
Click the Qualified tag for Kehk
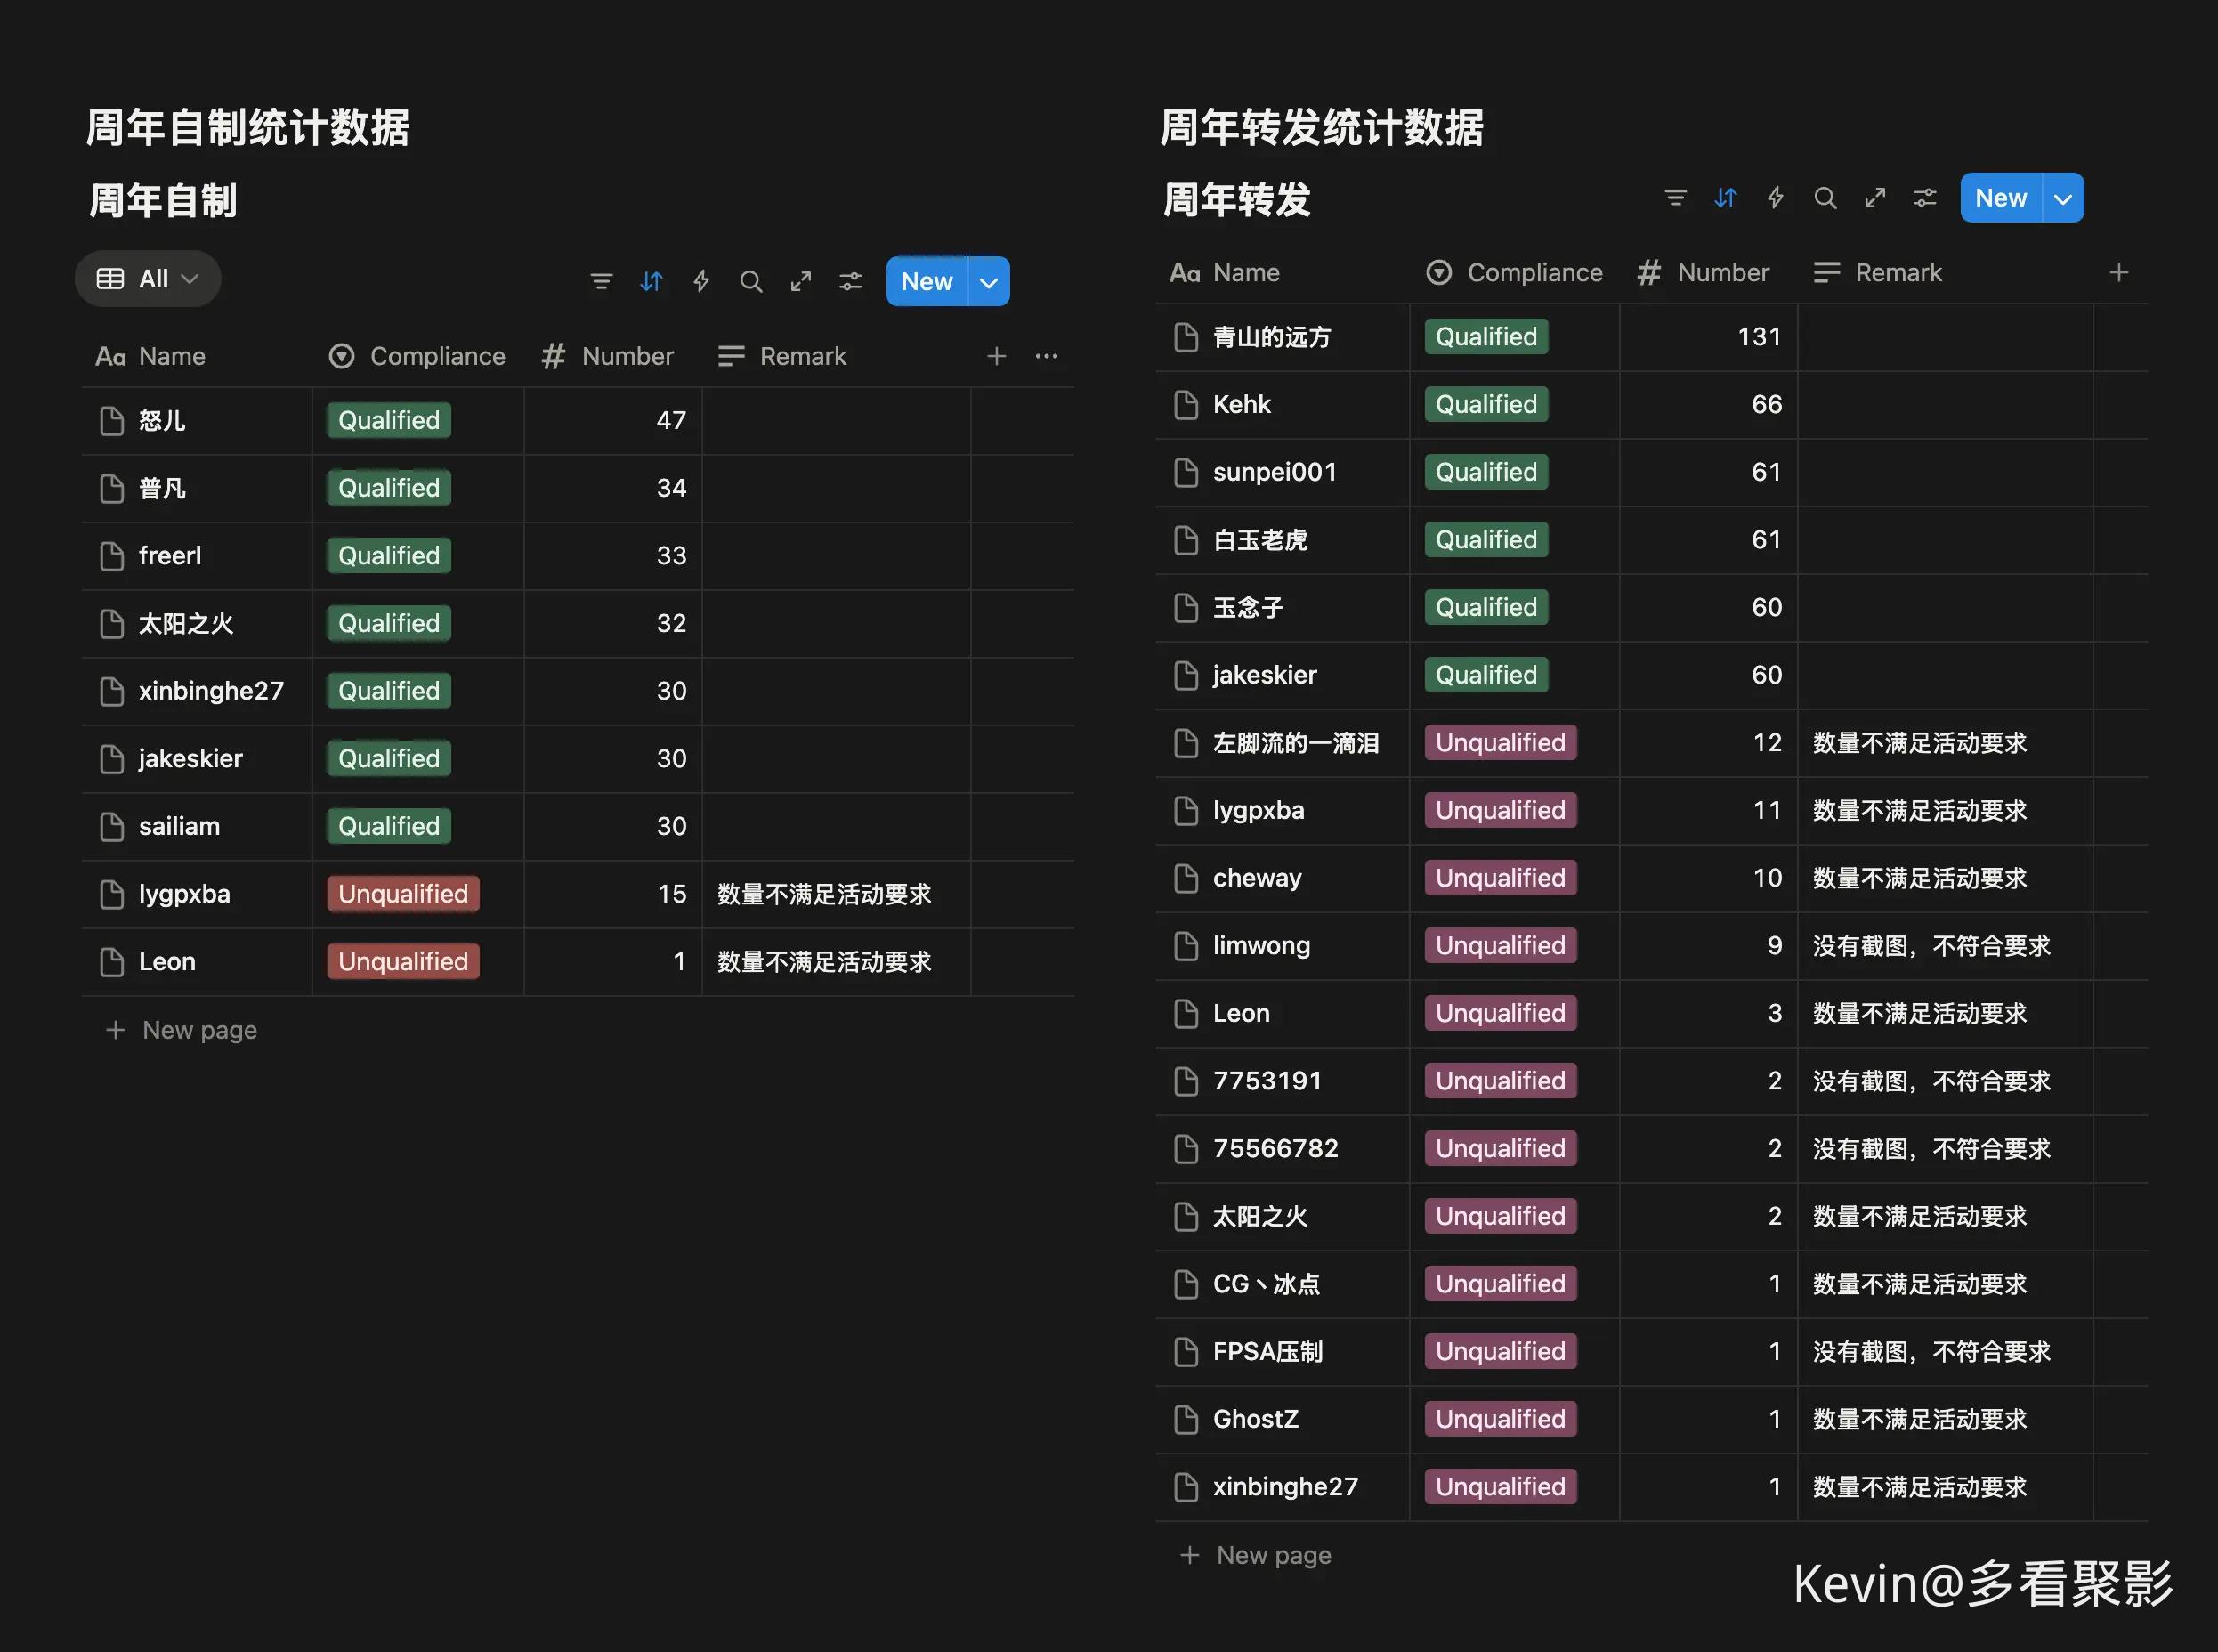point(1486,405)
